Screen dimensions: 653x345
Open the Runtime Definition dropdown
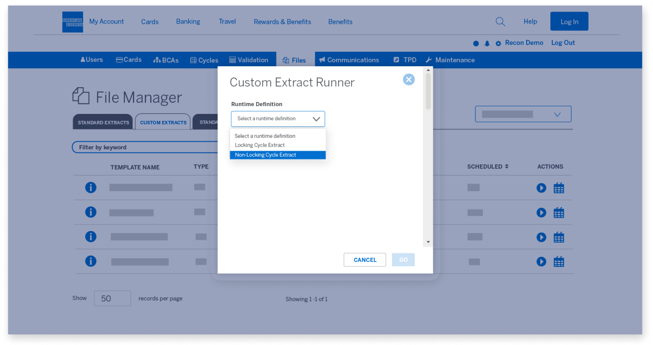point(278,119)
